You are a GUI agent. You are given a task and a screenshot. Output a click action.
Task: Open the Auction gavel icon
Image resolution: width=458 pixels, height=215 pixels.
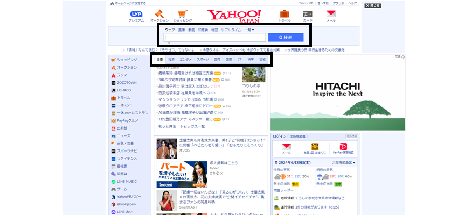coord(159,14)
